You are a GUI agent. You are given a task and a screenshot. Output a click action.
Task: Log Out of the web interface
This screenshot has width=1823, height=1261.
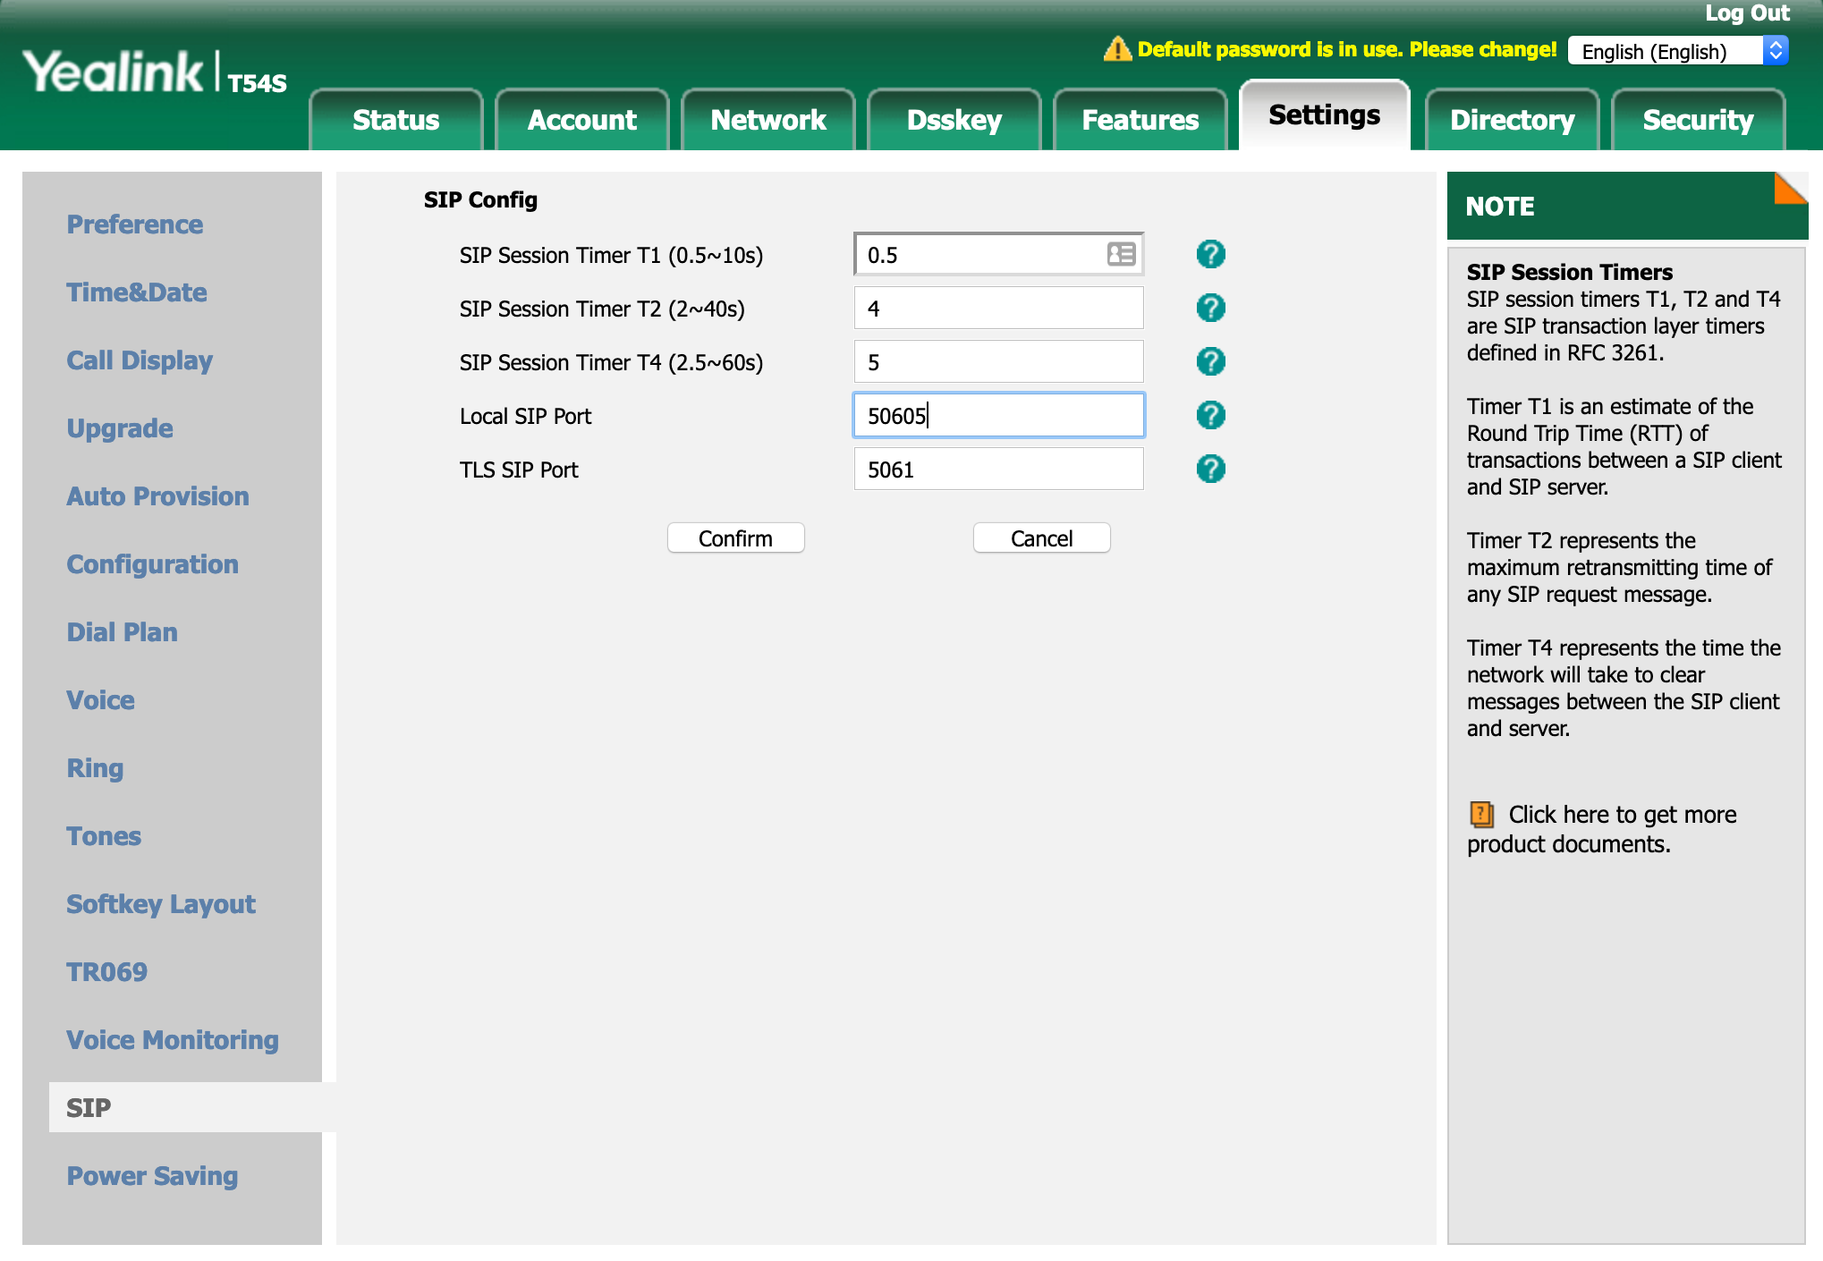pyautogui.click(x=1747, y=13)
